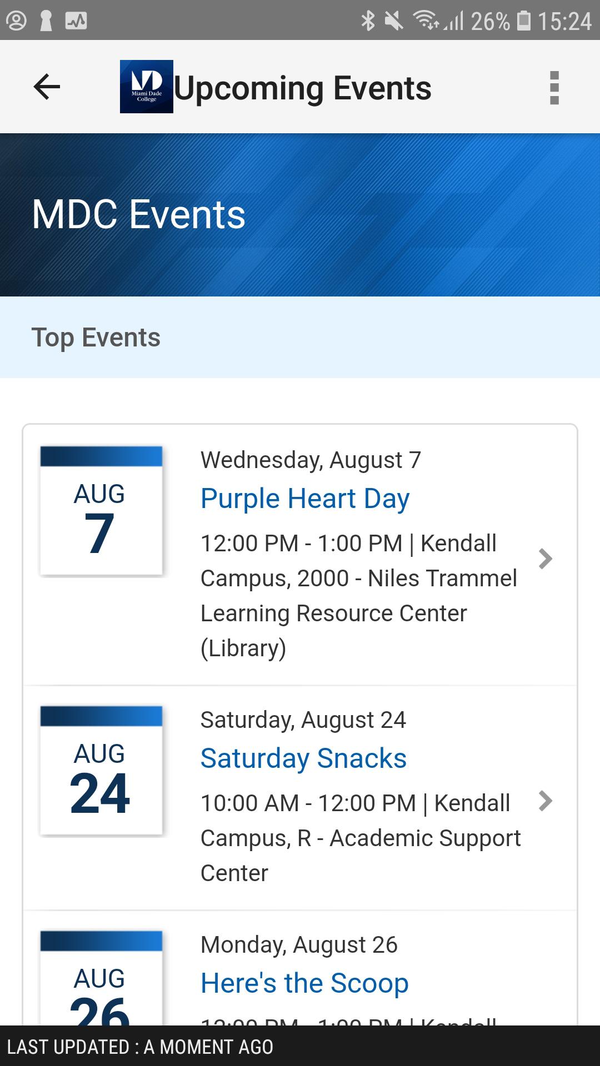Open the three-dot overflow menu
Viewport: 600px width, 1066px height.
(x=554, y=88)
